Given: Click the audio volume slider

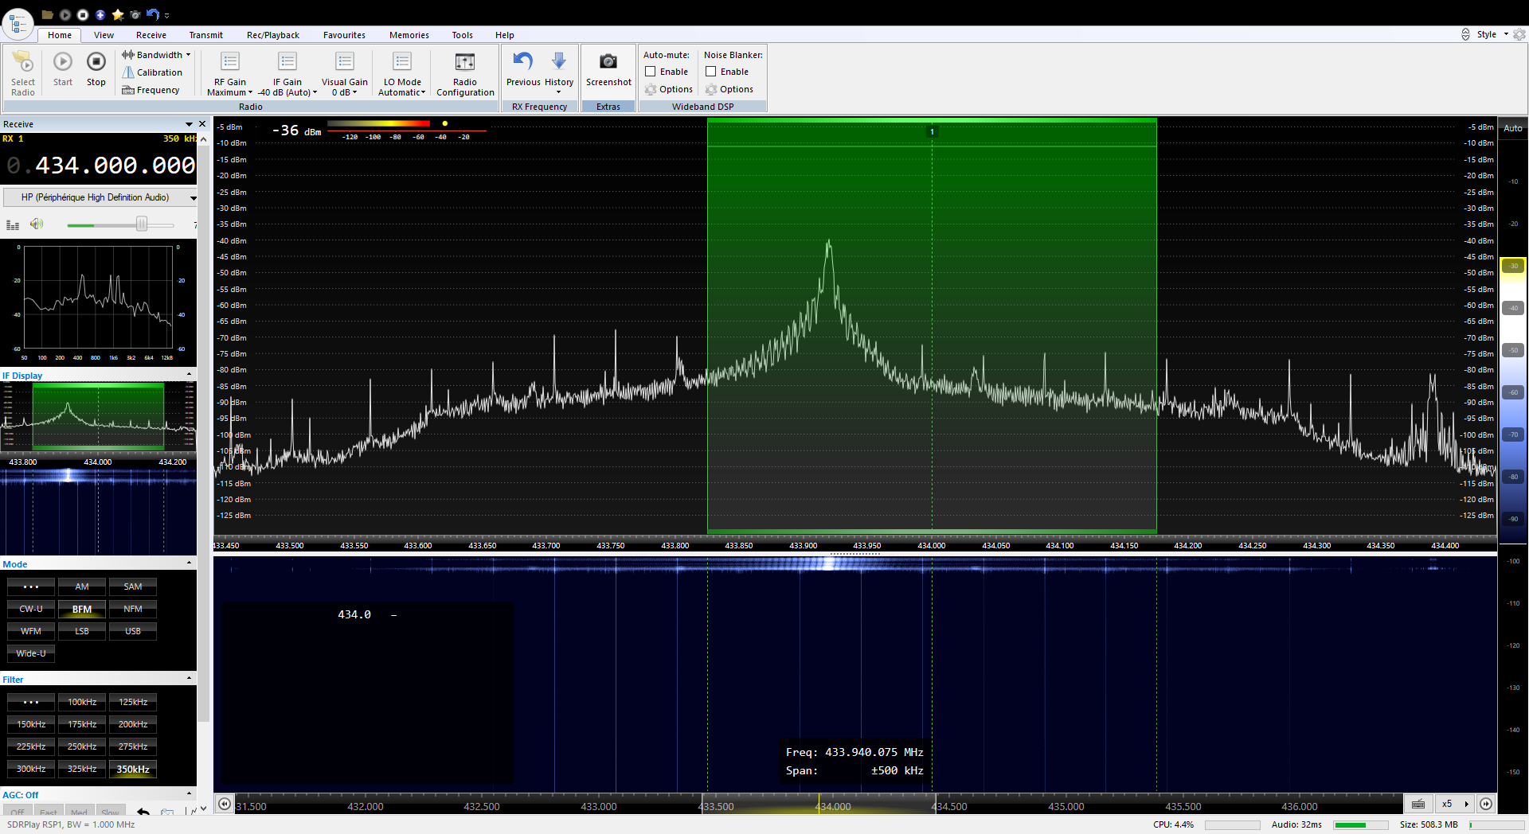Looking at the screenshot, I should coord(141,224).
